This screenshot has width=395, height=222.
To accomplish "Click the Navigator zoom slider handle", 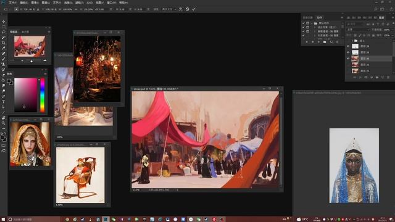I will (x=31, y=61).
